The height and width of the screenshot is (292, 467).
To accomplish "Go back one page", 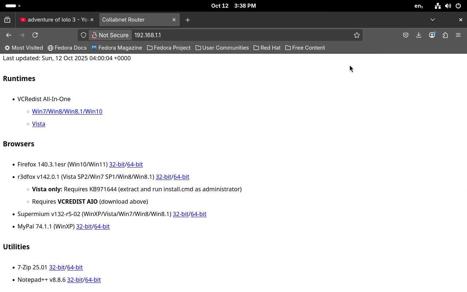I will (9, 35).
